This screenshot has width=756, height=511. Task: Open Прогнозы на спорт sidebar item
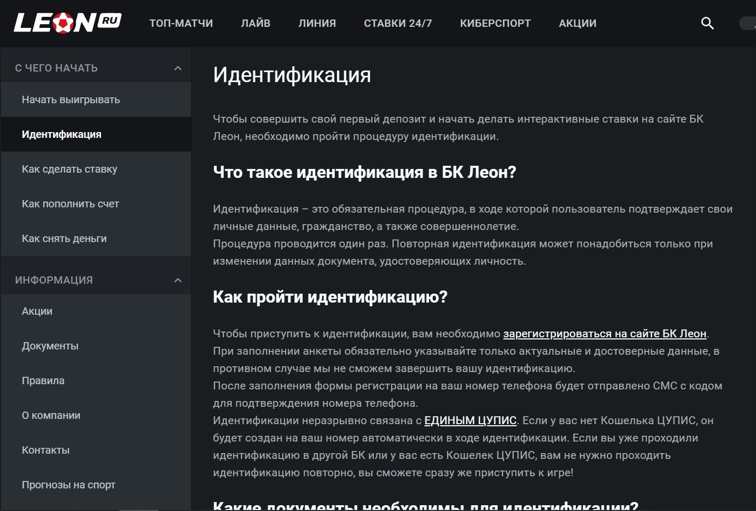click(x=96, y=485)
